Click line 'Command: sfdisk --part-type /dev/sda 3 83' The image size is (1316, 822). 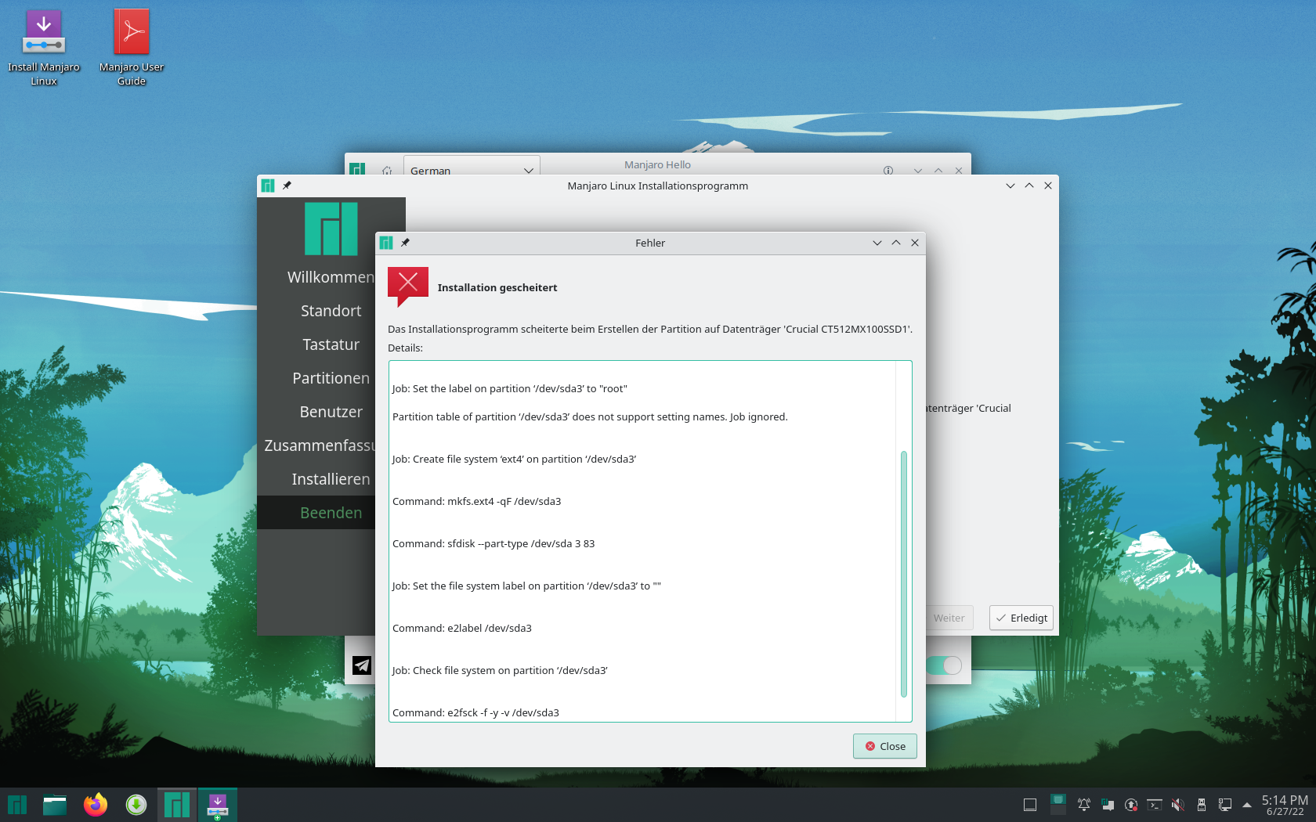(493, 543)
